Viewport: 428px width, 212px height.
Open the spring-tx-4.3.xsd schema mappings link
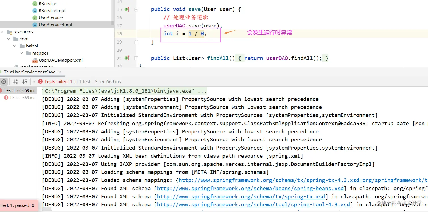point(303,180)
